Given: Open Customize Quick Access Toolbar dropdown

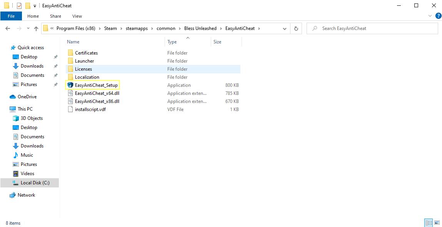Looking at the screenshot, I should [35, 6].
